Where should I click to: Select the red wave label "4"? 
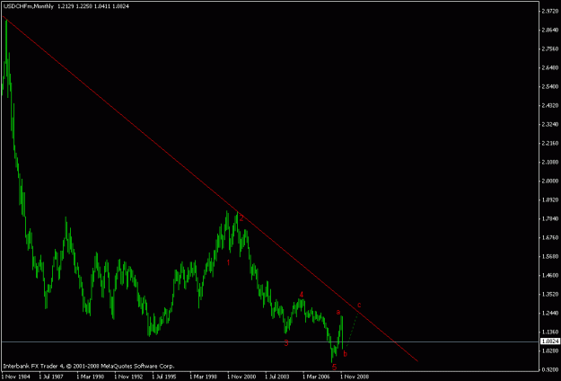(x=302, y=295)
